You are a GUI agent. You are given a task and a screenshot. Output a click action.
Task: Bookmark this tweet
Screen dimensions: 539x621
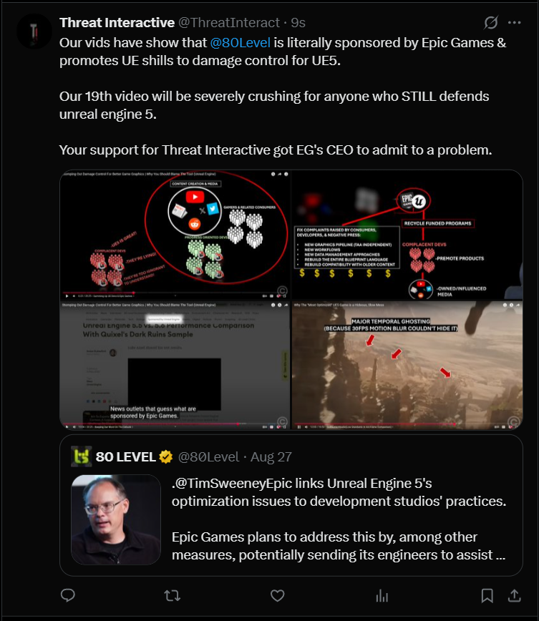(x=487, y=595)
